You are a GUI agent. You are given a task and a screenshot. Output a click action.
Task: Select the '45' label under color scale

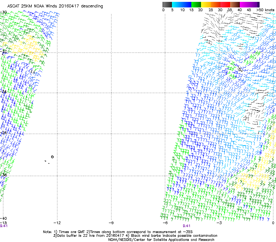tap(249, 10)
